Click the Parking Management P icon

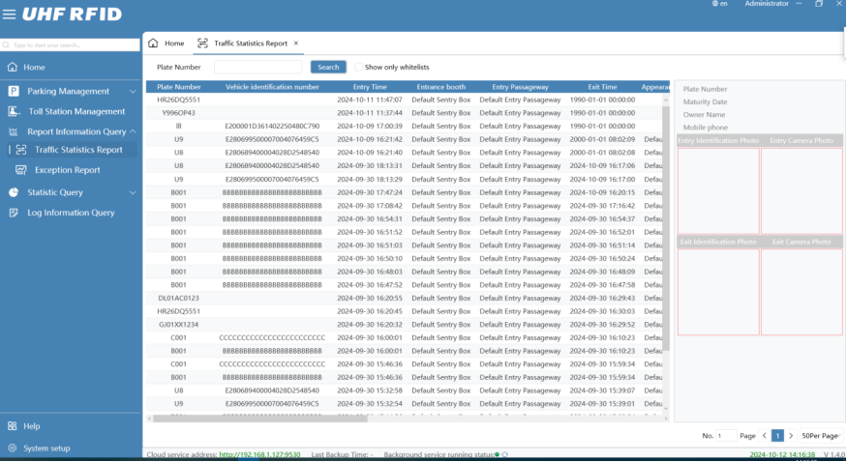click(x=14, y=91)
